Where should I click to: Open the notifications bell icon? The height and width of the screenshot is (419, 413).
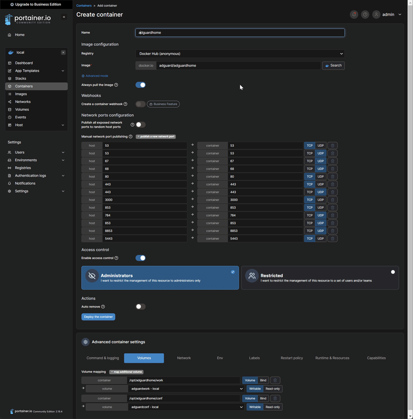tap(354, 14)
